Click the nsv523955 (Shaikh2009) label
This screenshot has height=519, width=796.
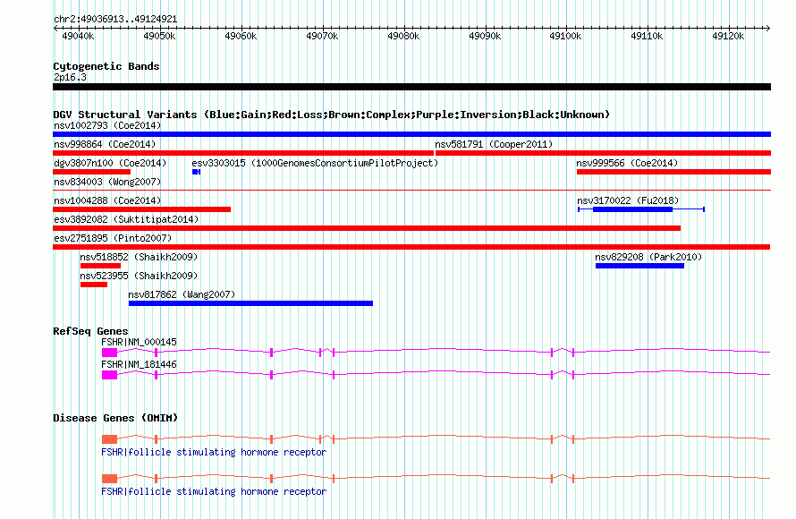140,276
